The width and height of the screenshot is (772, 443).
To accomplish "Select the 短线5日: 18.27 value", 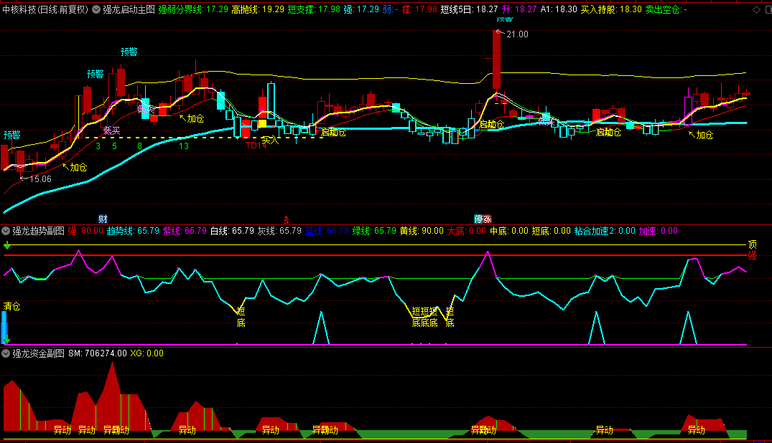I will pos(469,9).
